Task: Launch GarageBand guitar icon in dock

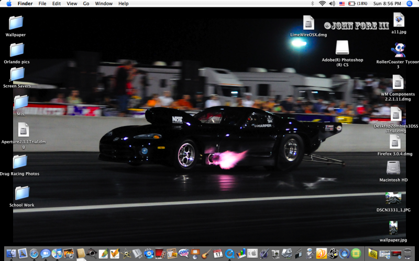Action: tap(206, 254)
